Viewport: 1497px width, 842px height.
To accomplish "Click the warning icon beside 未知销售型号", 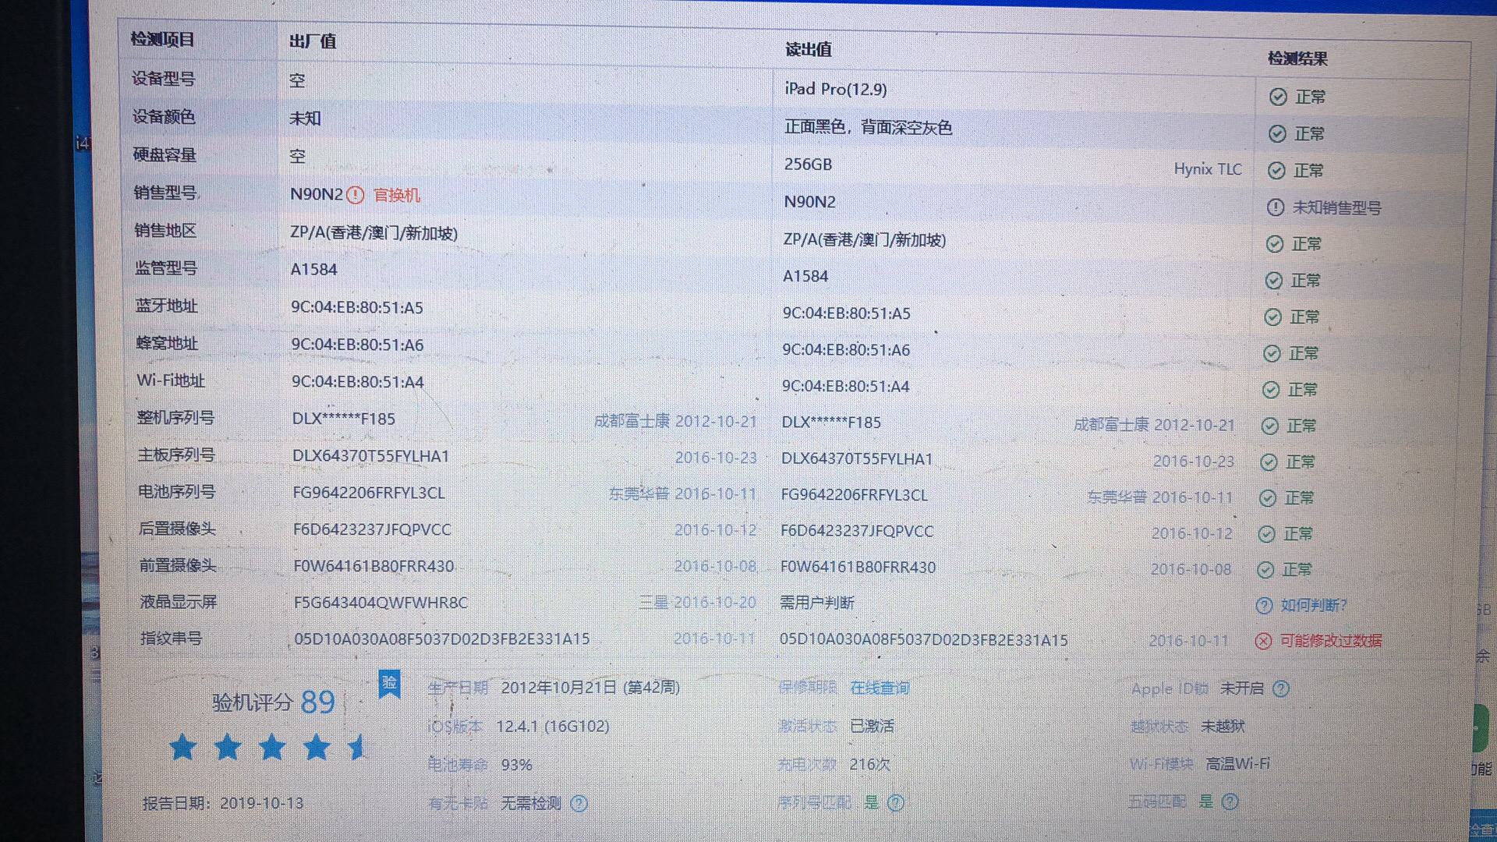I will click(x=1276, y=207).
